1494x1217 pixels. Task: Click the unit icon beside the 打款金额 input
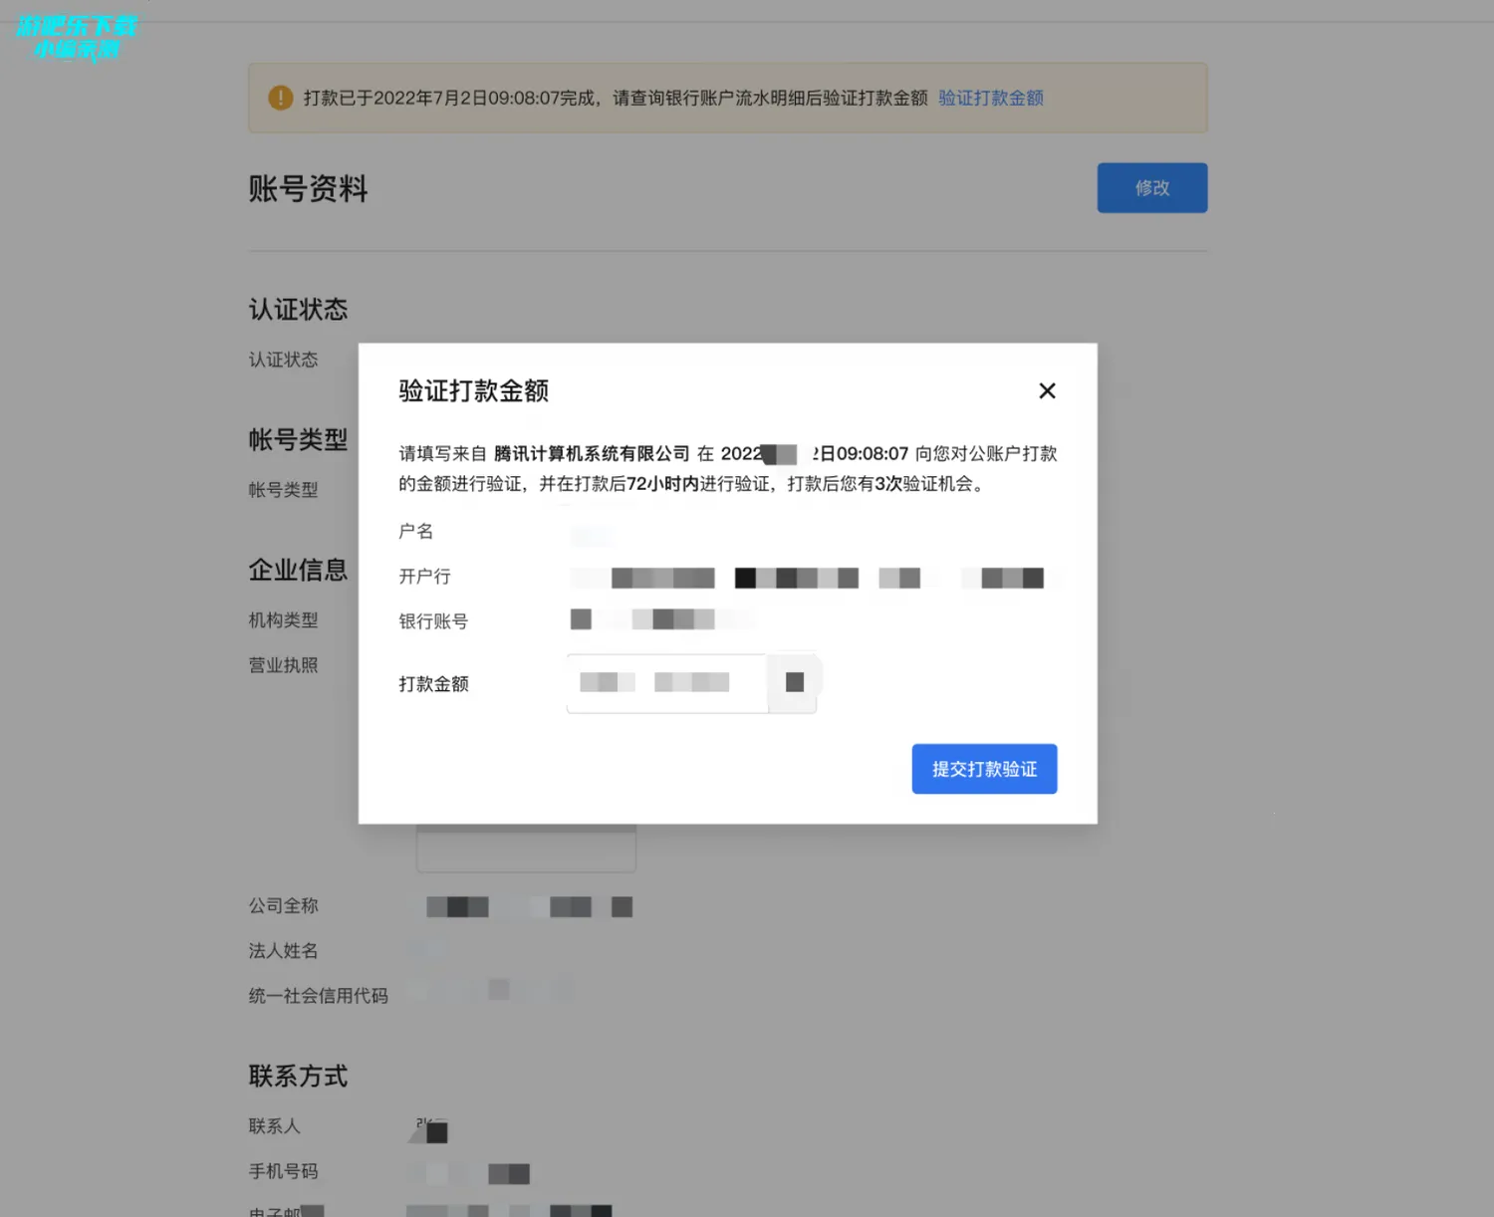point(794,681)
